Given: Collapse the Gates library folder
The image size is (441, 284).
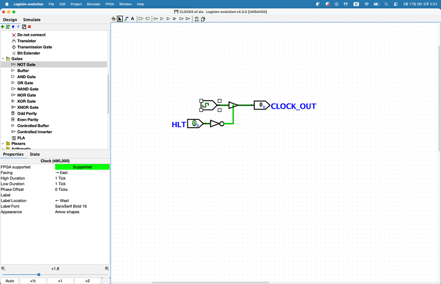Looking at the screenshot, I should (x=3, y=59).
